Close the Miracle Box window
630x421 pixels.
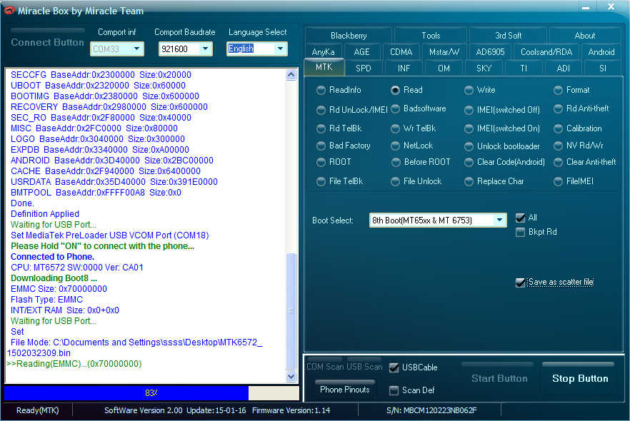pyautogui.click(x=611, y=7)
